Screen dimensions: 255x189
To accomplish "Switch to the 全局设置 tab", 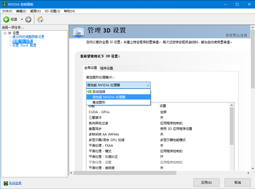I will point(91,68).
